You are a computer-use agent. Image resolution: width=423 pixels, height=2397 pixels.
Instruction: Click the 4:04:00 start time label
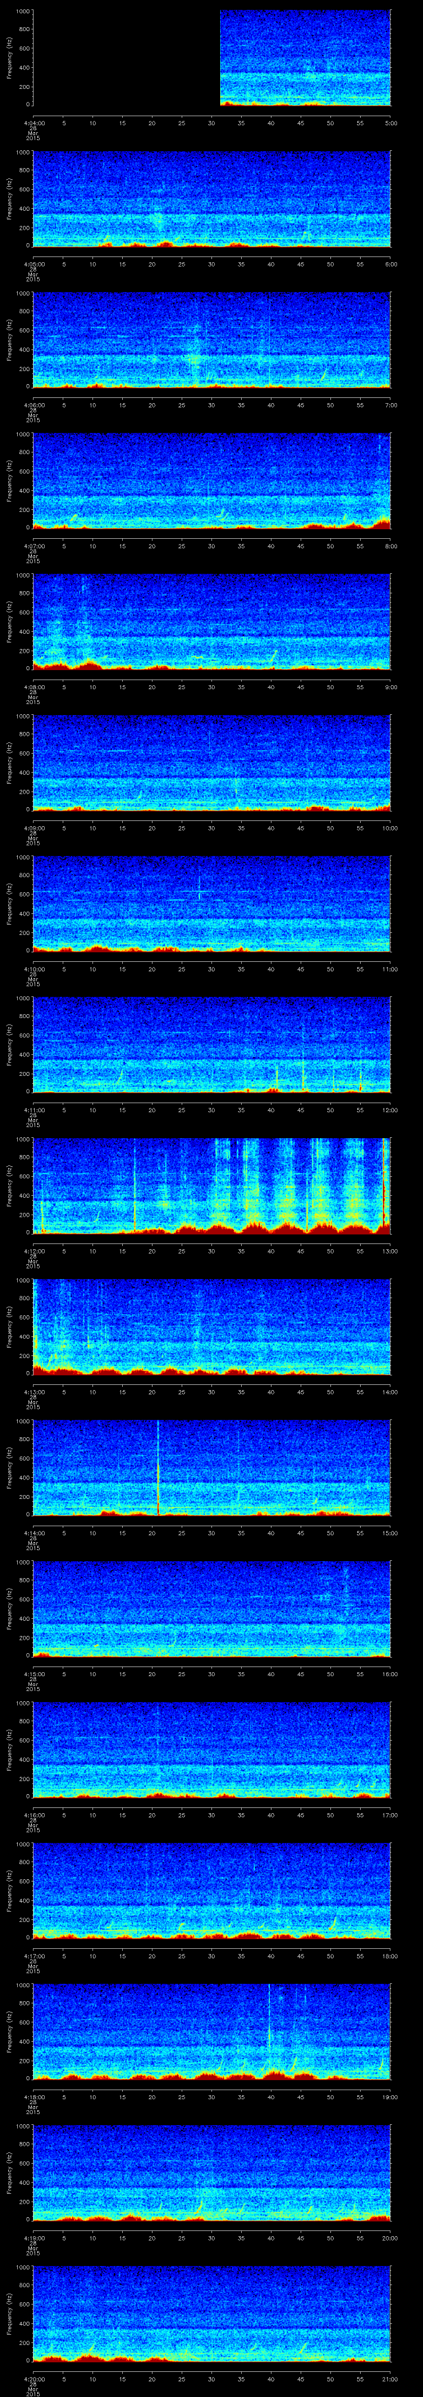coord(33,122)
